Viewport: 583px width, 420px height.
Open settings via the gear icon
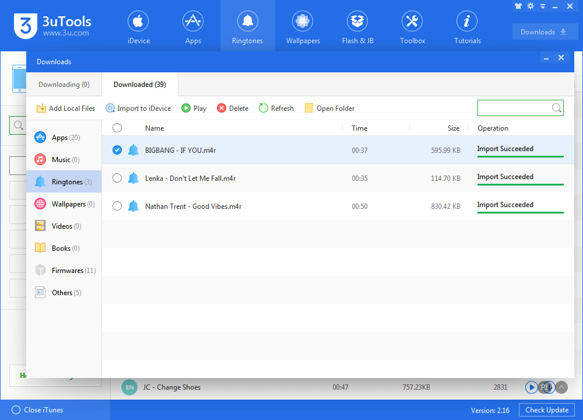coord(531,6)
